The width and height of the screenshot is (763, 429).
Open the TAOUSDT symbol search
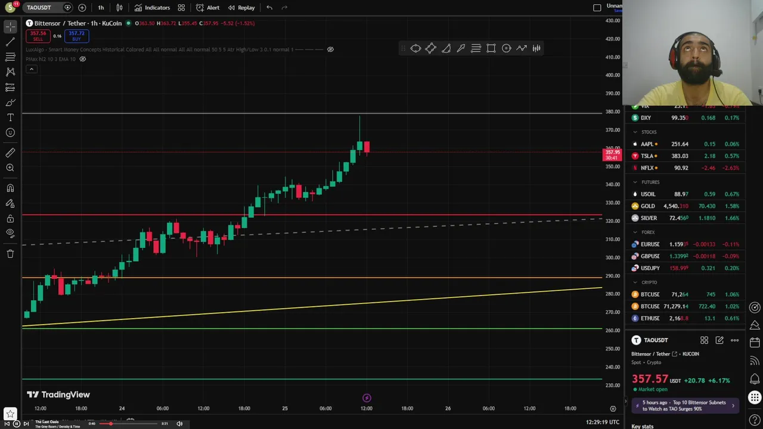[39, 8]
